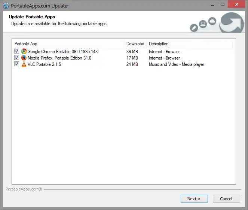Select the VLC Portable 2.1.5 row

click(123, 64)
